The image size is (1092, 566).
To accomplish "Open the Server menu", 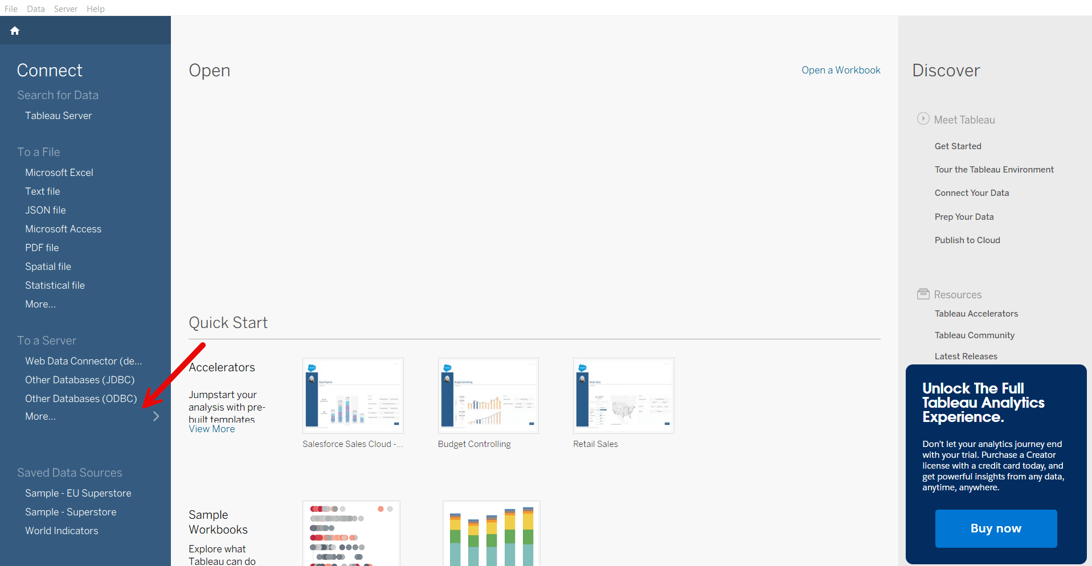I will 66,9.
